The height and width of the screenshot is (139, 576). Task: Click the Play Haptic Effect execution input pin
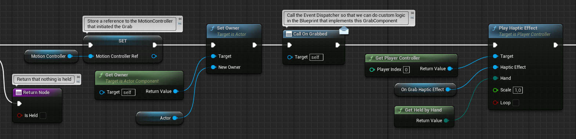[x=495, y=45]
